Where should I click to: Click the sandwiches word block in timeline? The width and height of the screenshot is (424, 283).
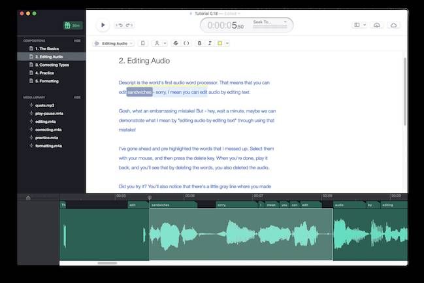coord(172,205)
